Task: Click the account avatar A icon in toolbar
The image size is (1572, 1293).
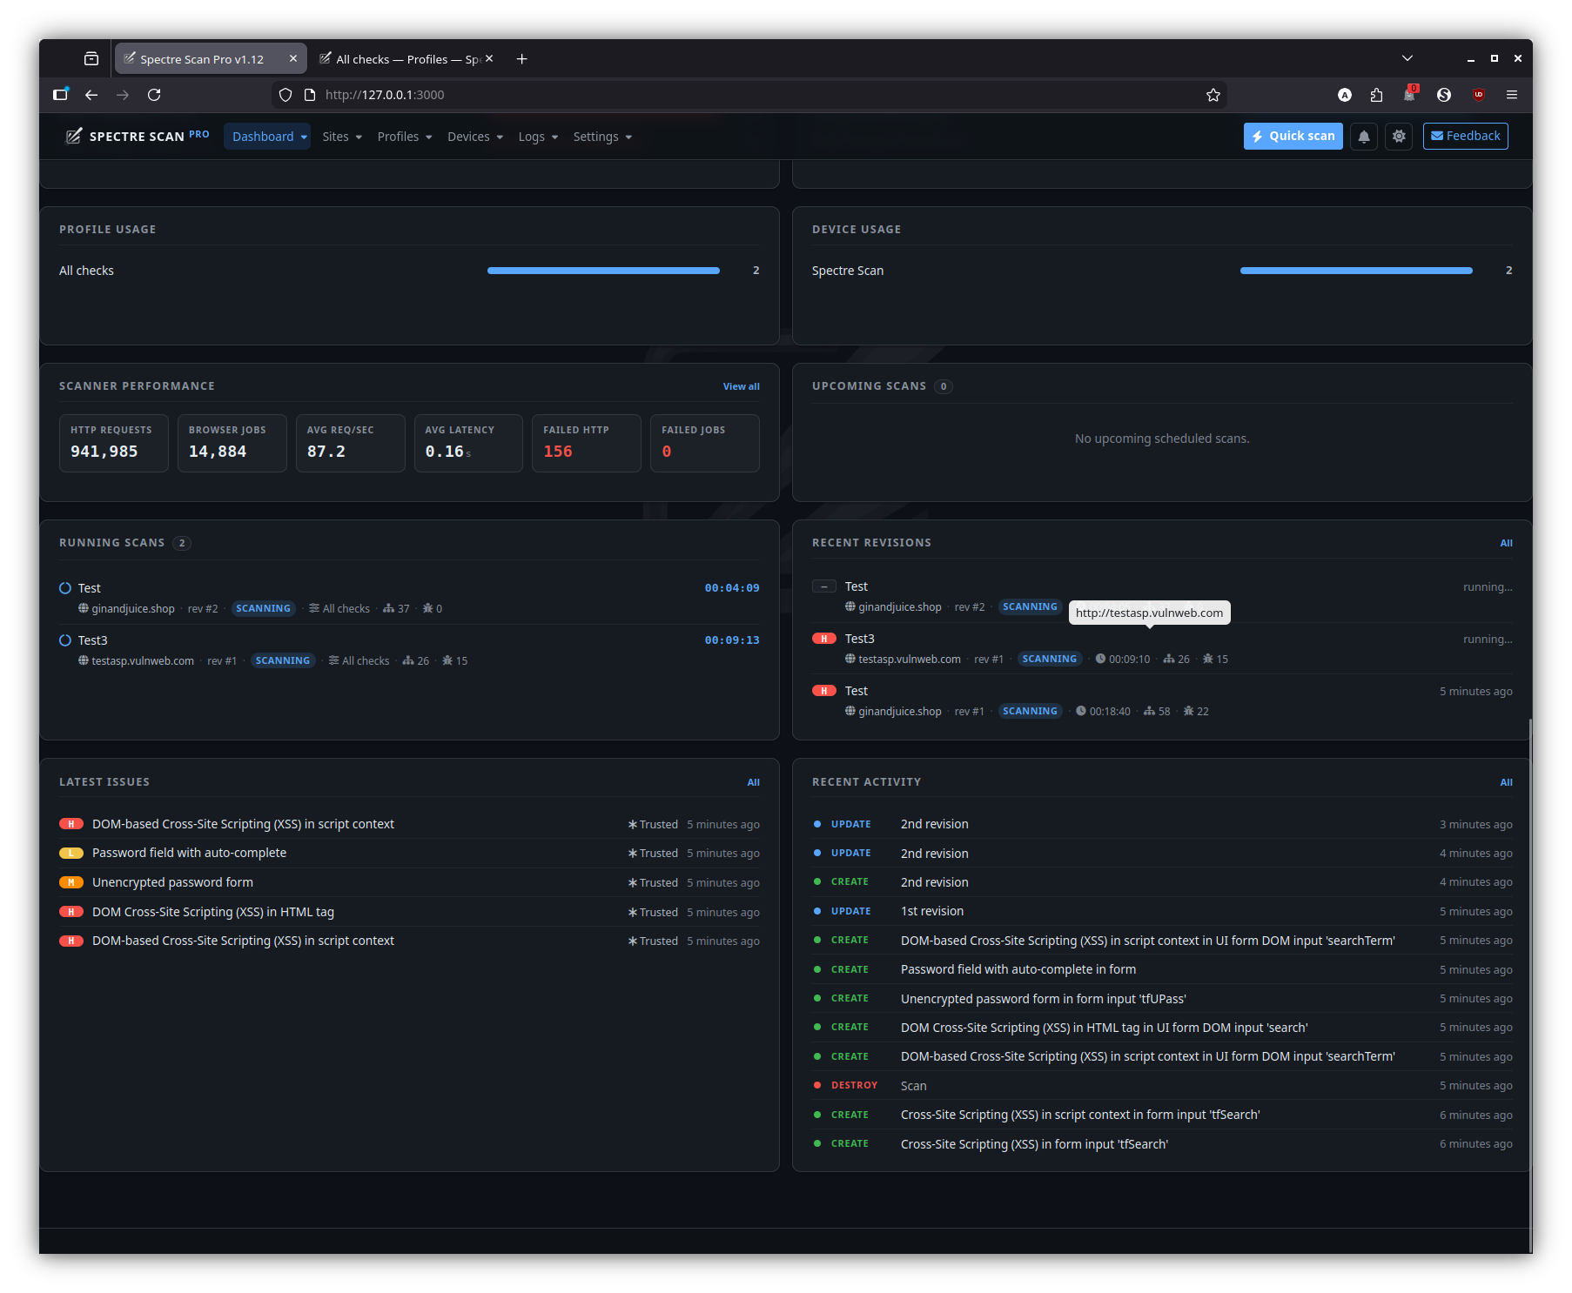Action: [x=1345, y=95]
